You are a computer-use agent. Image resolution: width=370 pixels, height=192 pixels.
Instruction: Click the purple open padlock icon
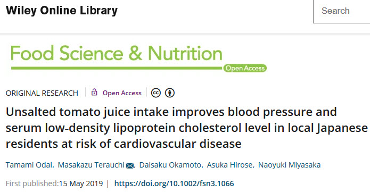[x=94, y=92]
